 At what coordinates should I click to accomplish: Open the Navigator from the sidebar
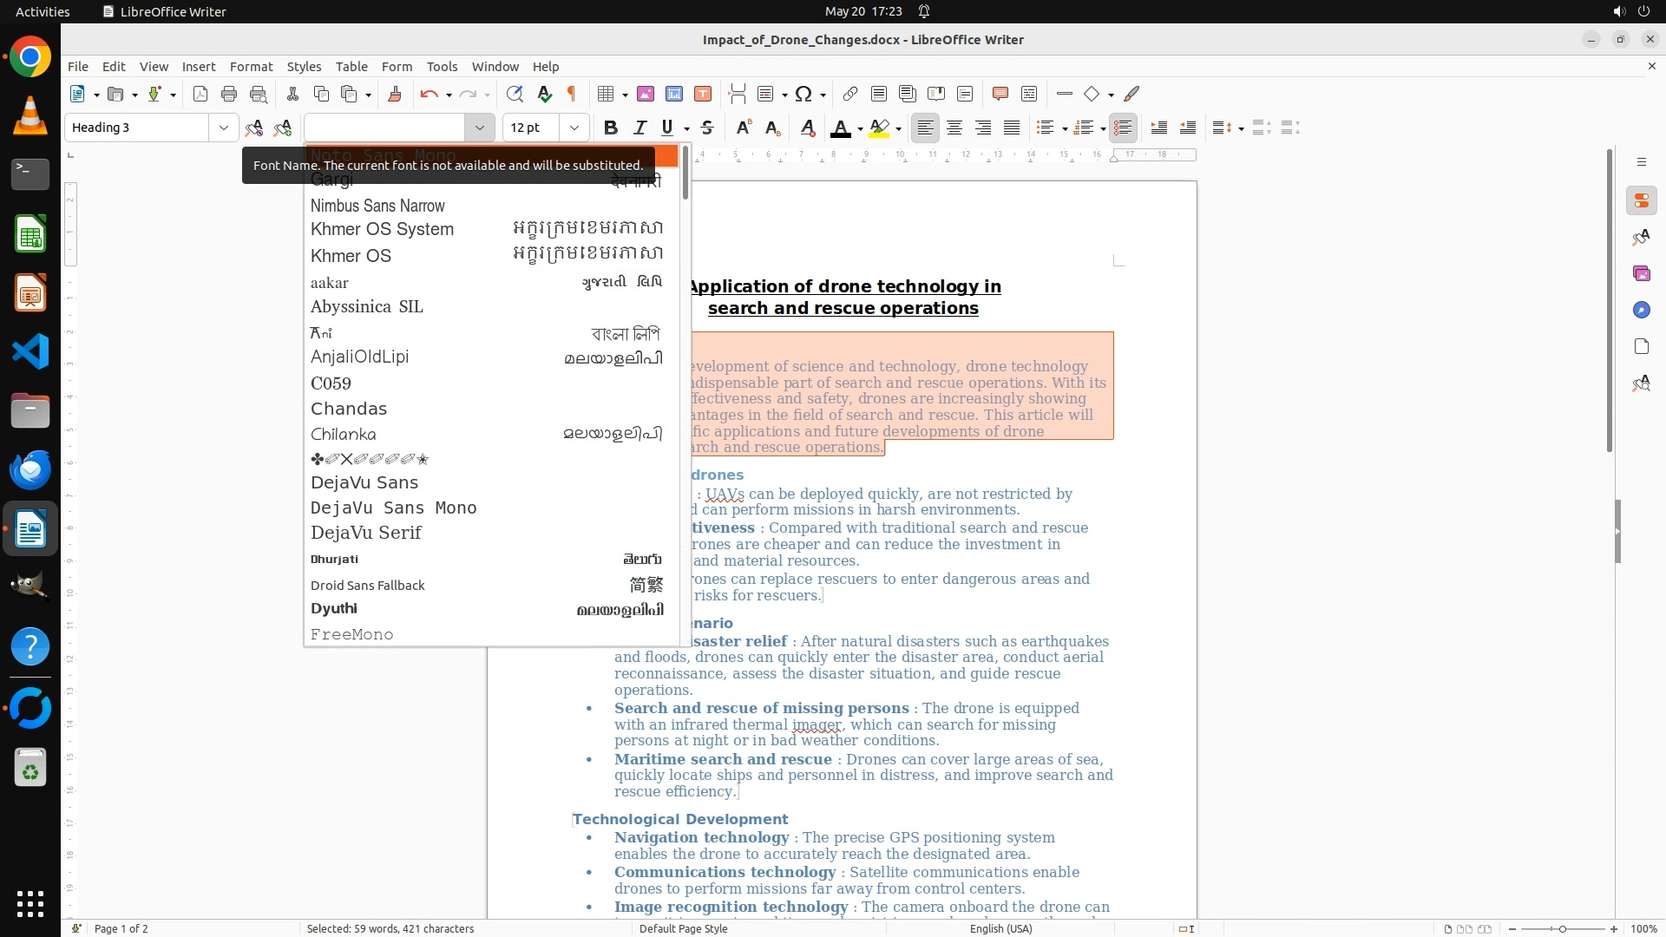1641,310
